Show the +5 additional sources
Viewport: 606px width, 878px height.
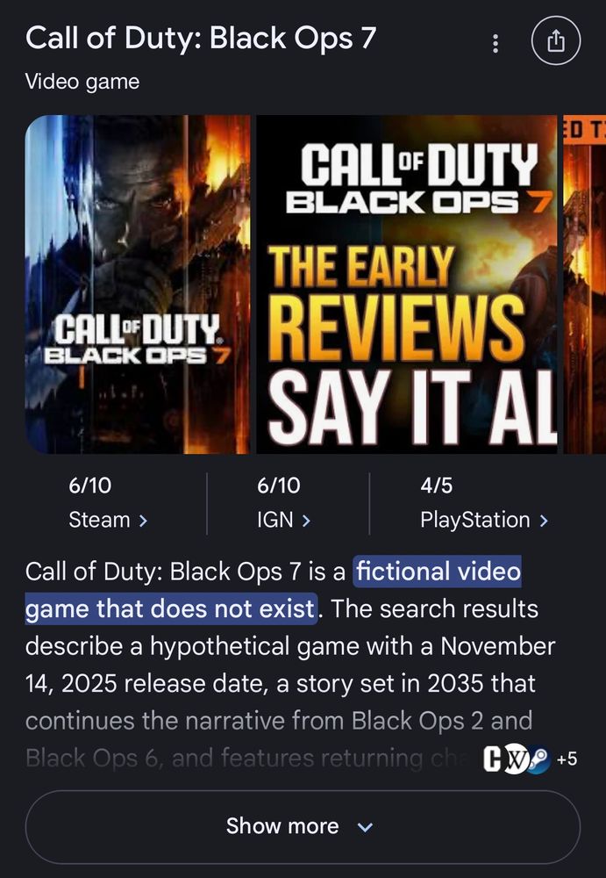[567, 759]
